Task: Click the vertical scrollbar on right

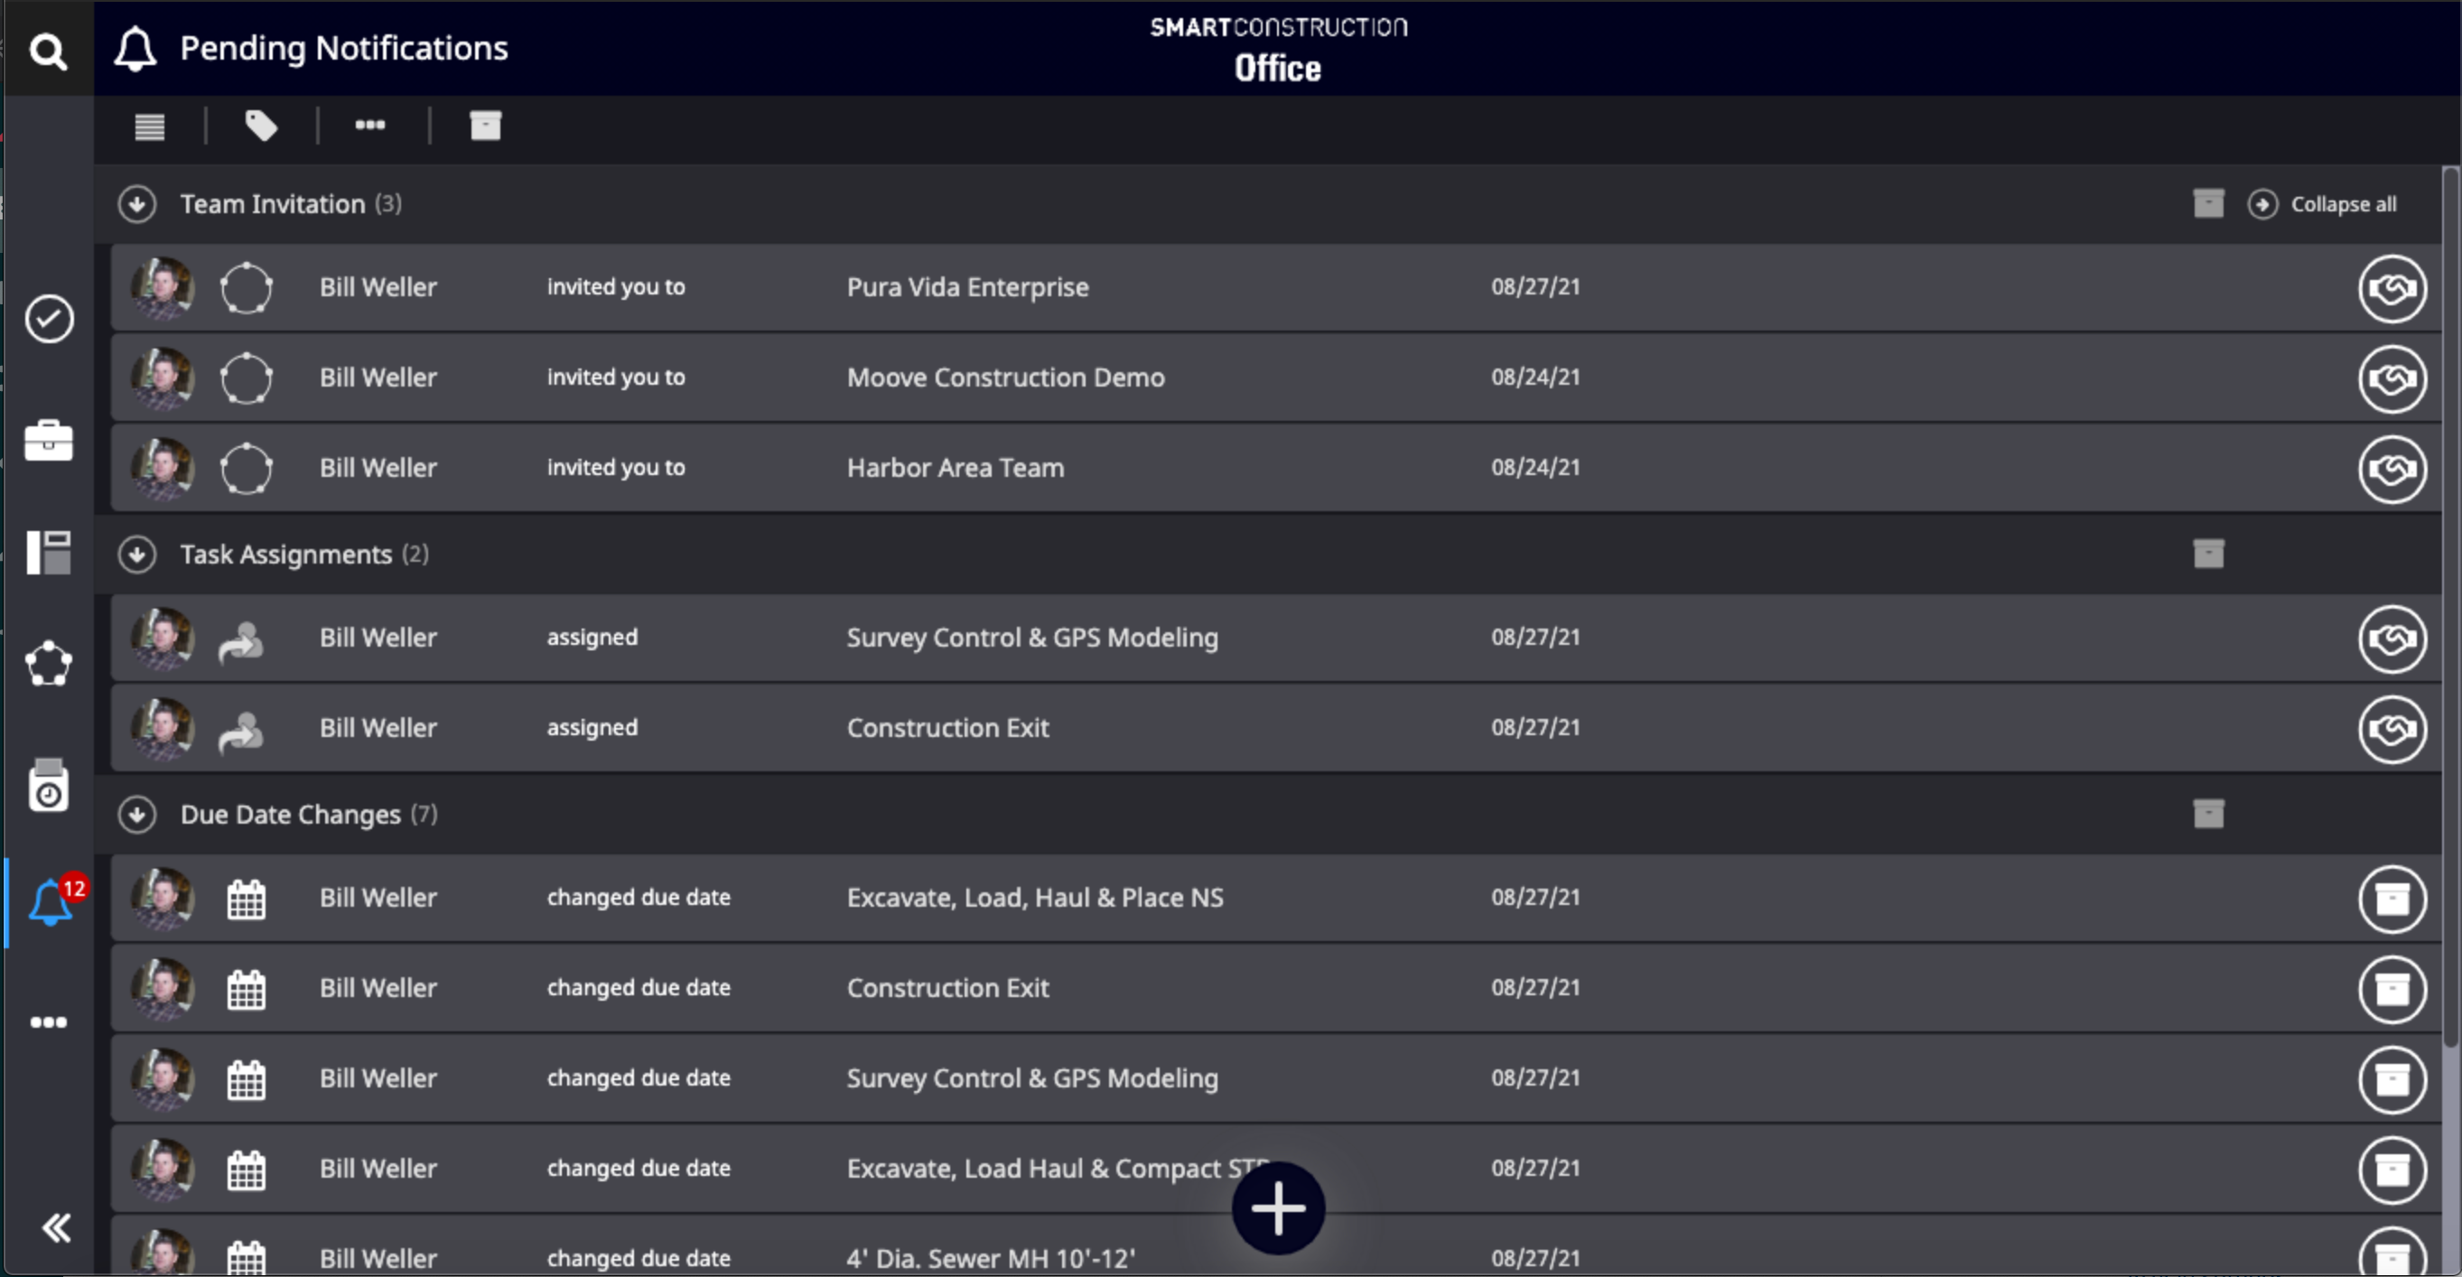Action: pyautogui.click(x=2449, y=611)
